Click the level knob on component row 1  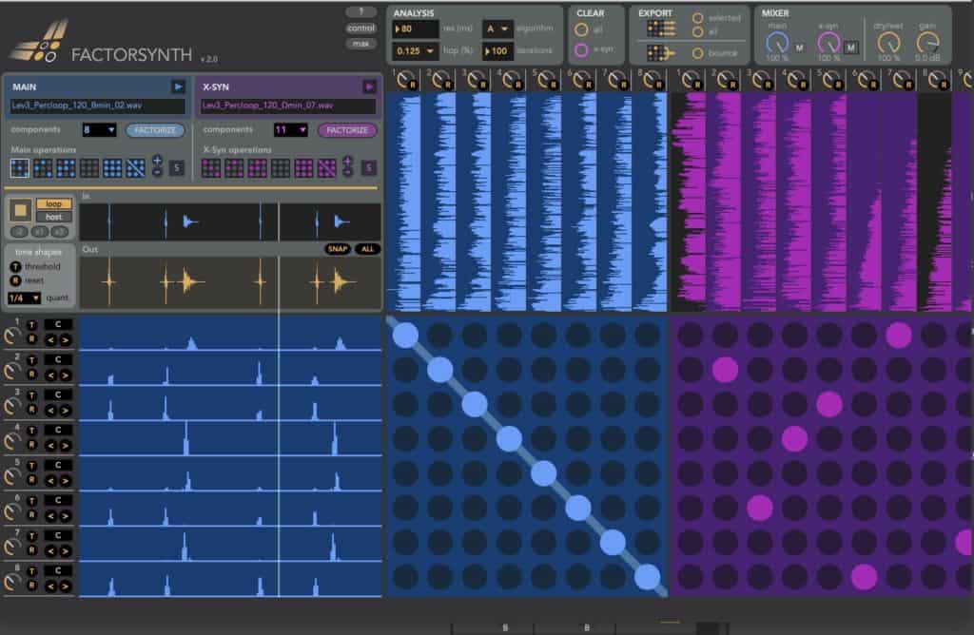(11, 336)
